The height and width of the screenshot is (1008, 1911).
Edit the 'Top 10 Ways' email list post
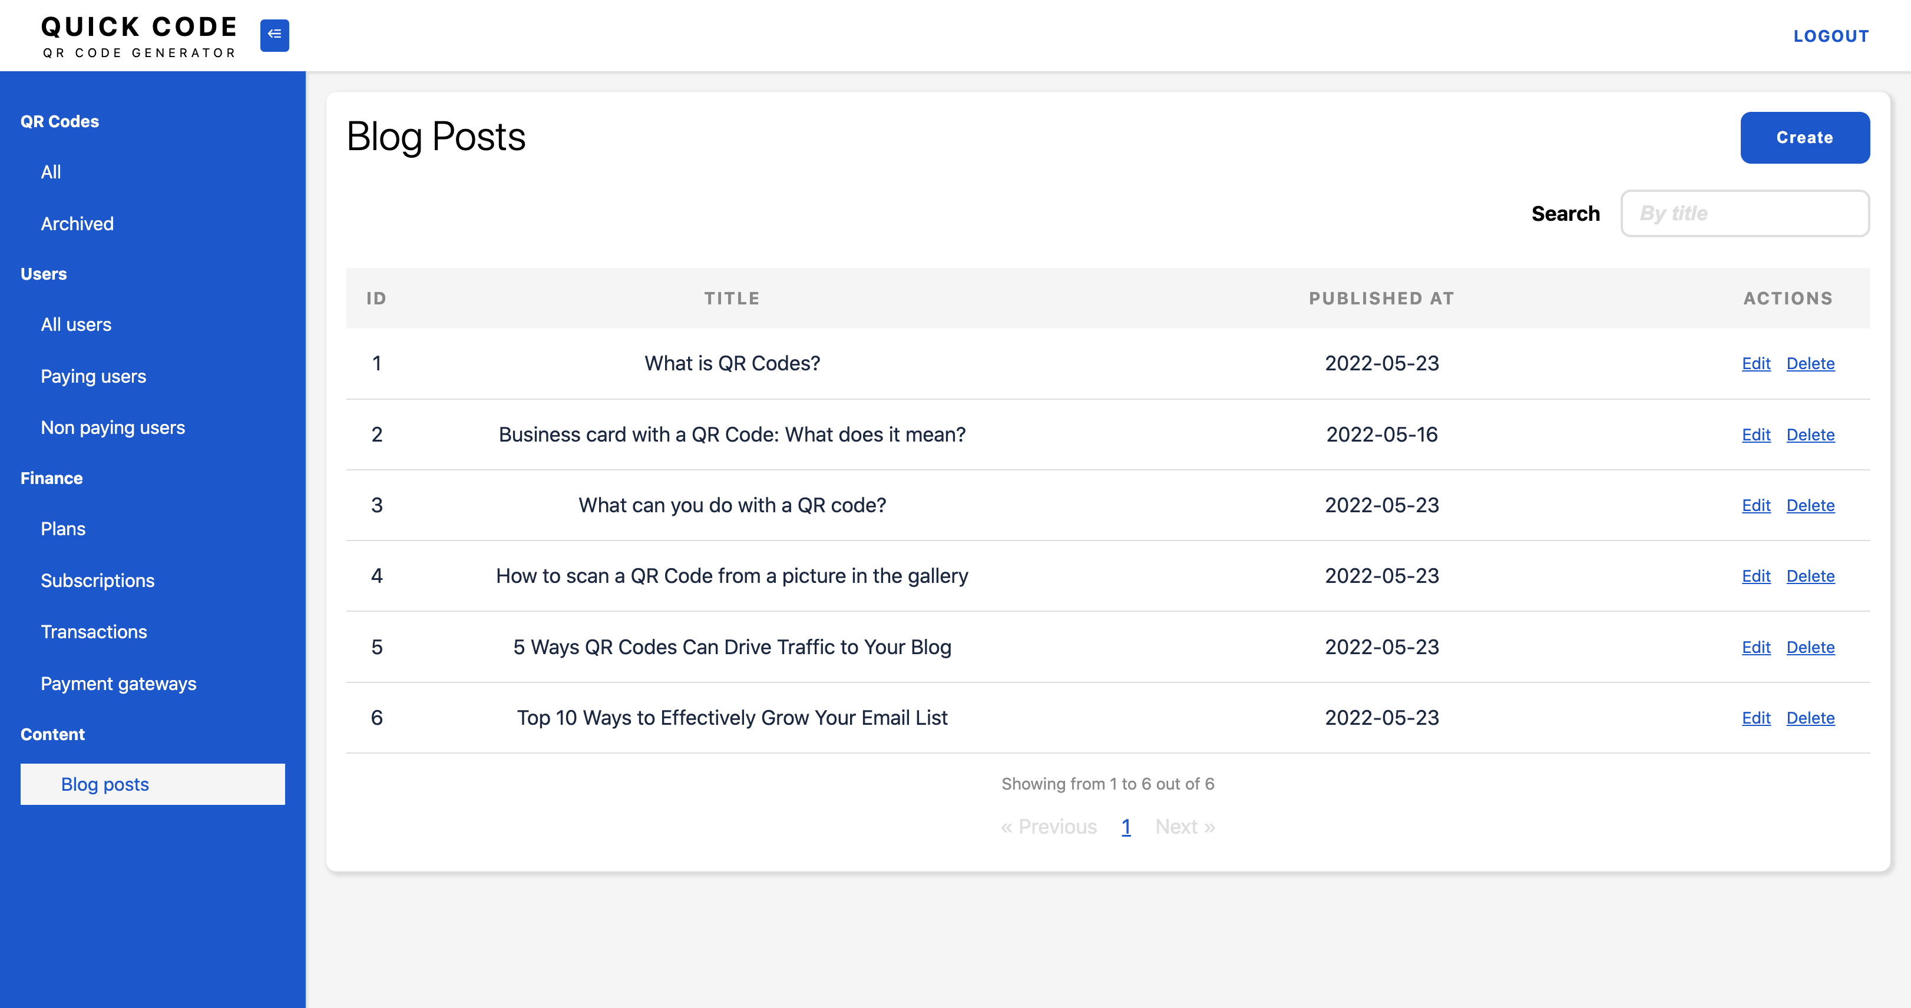(x=1756, y=718)
